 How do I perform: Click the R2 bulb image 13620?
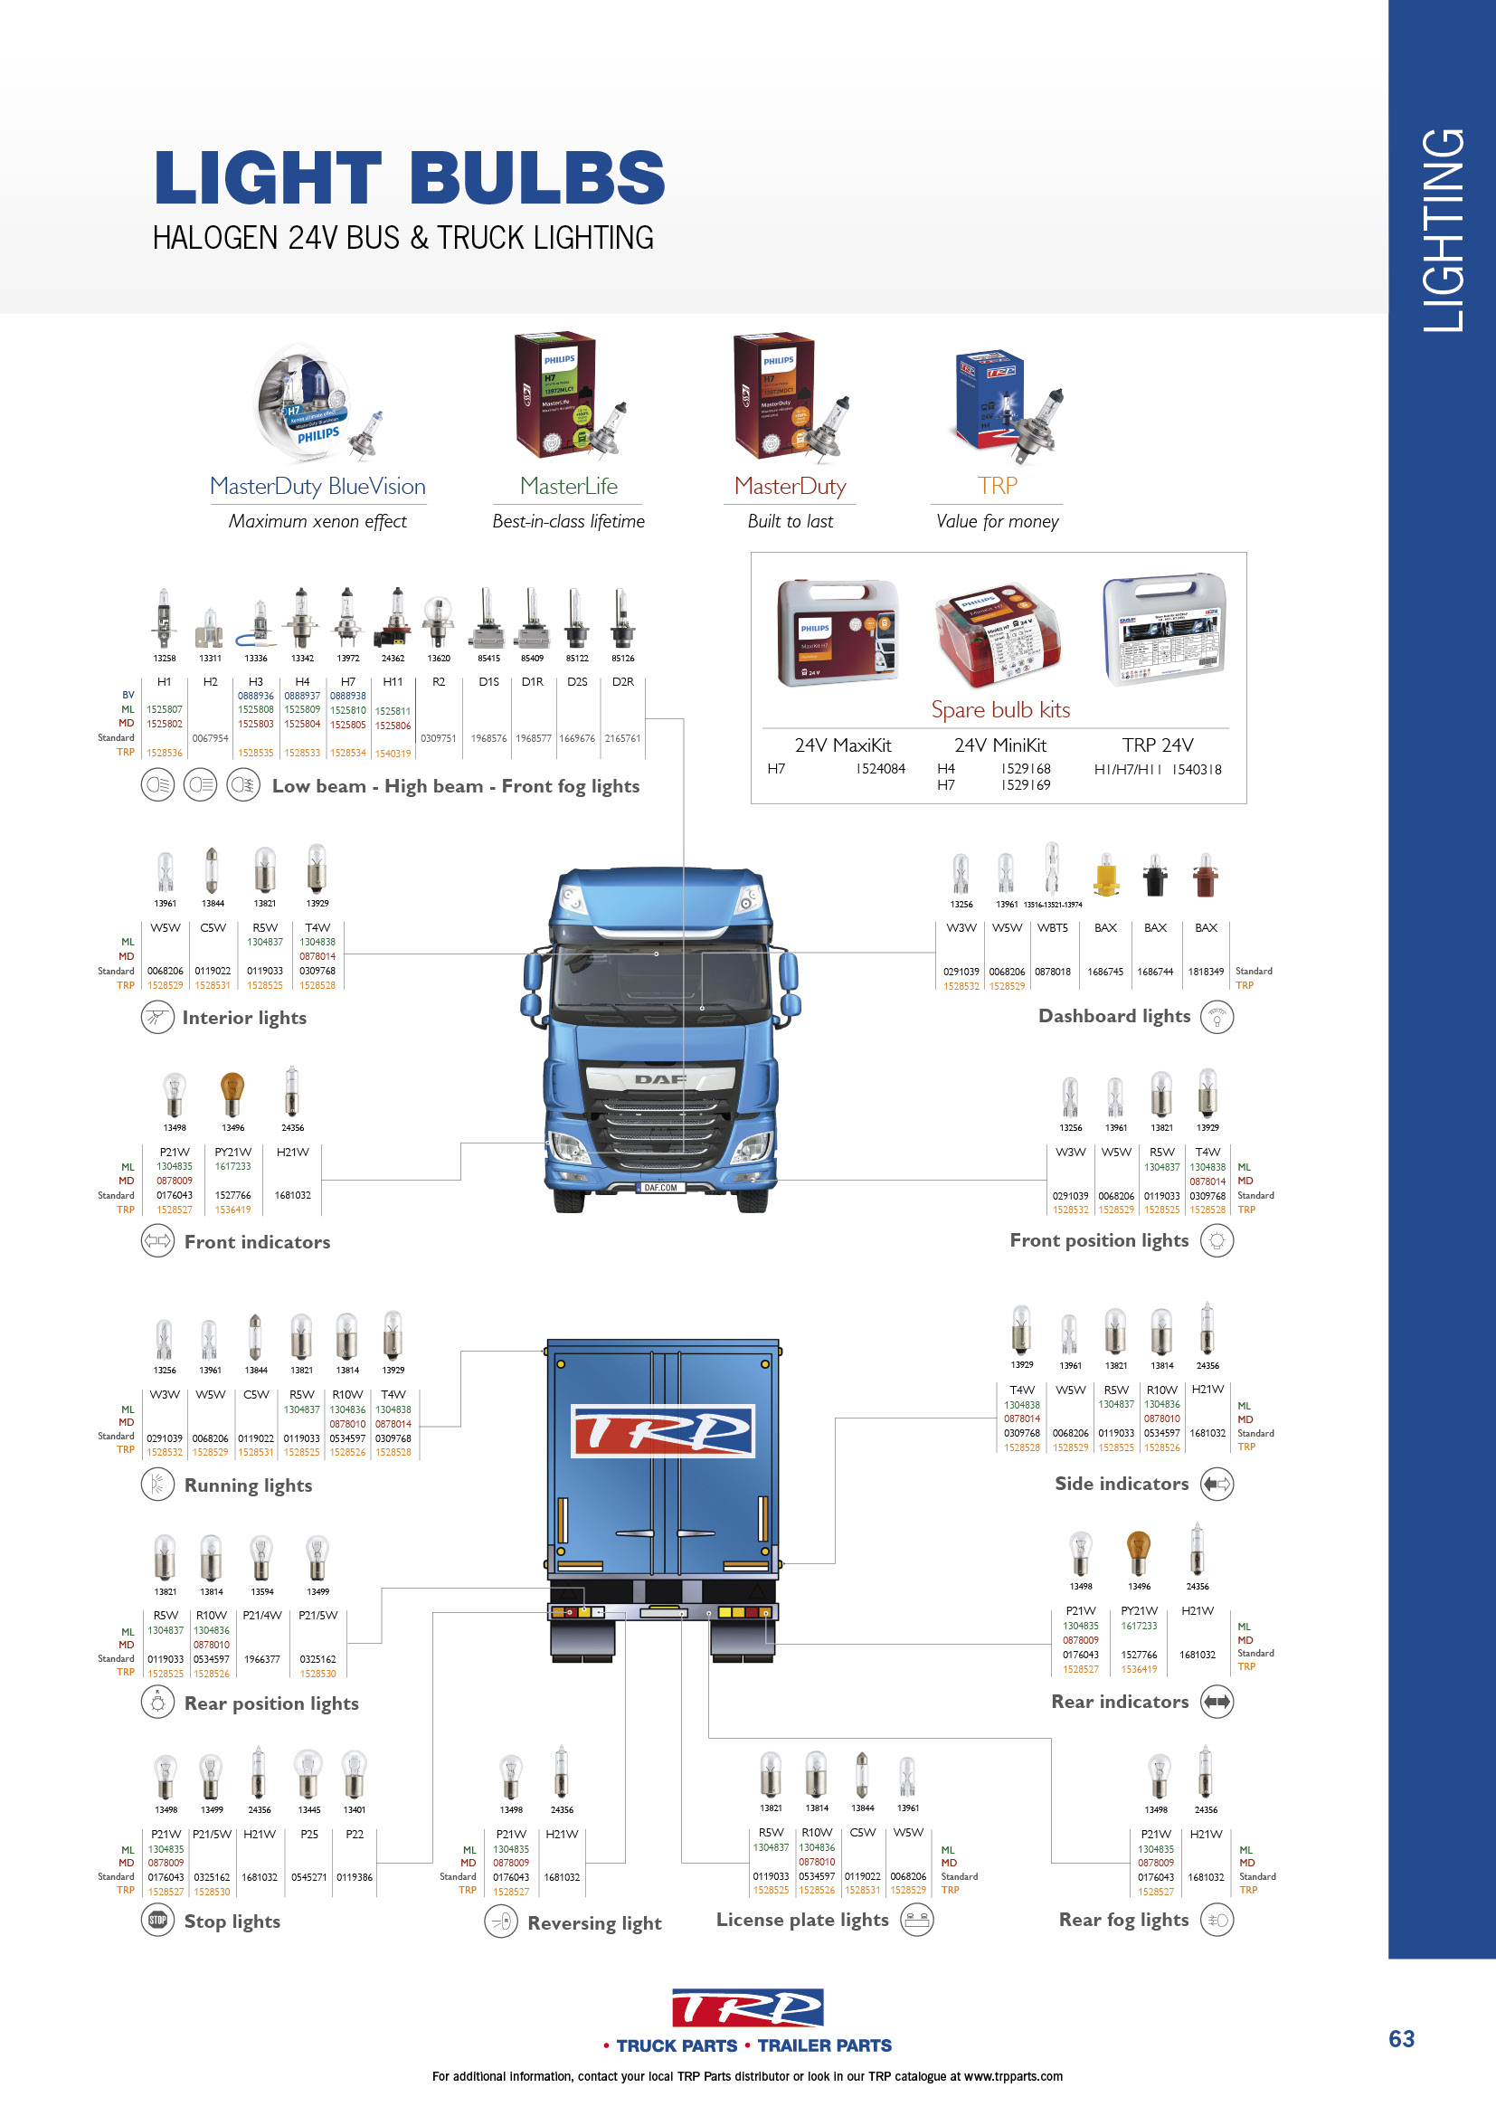[439, 622]
